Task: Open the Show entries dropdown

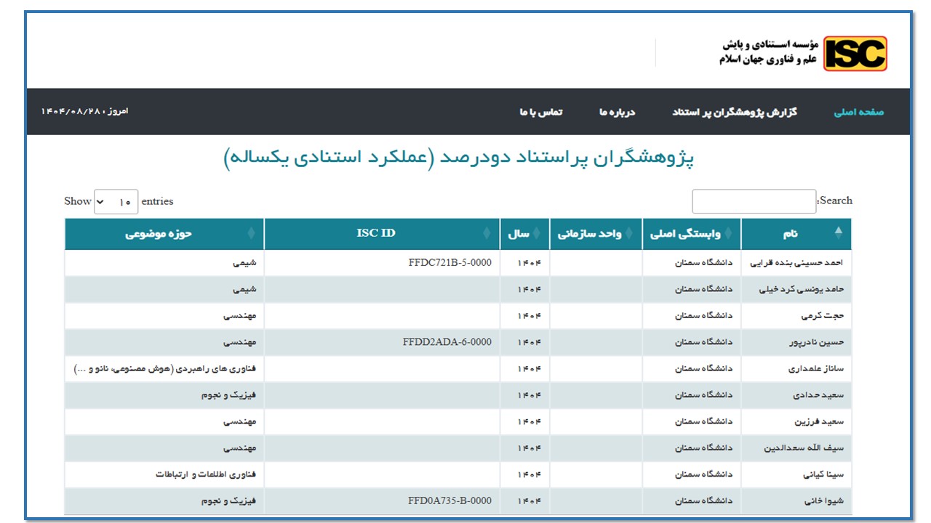Action: click(x=116, y=202)
